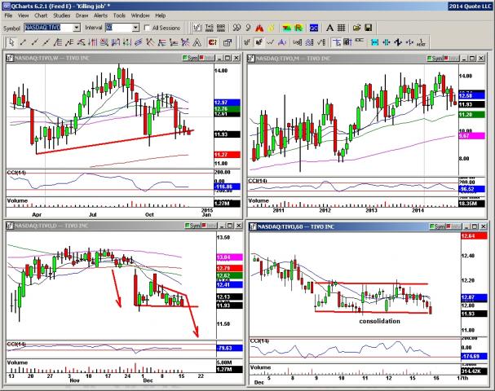Select the 'consolidation' text annotation
495x391 pixels.
(379, 321)
